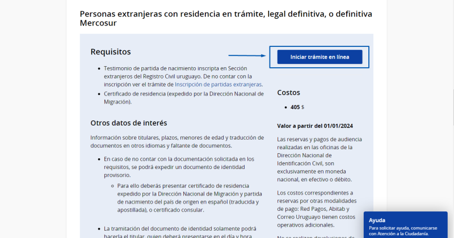454x238 pixels.
Task: Click the Las reservas y pagos de audiencia paragraph
Action: pos(319,159)
